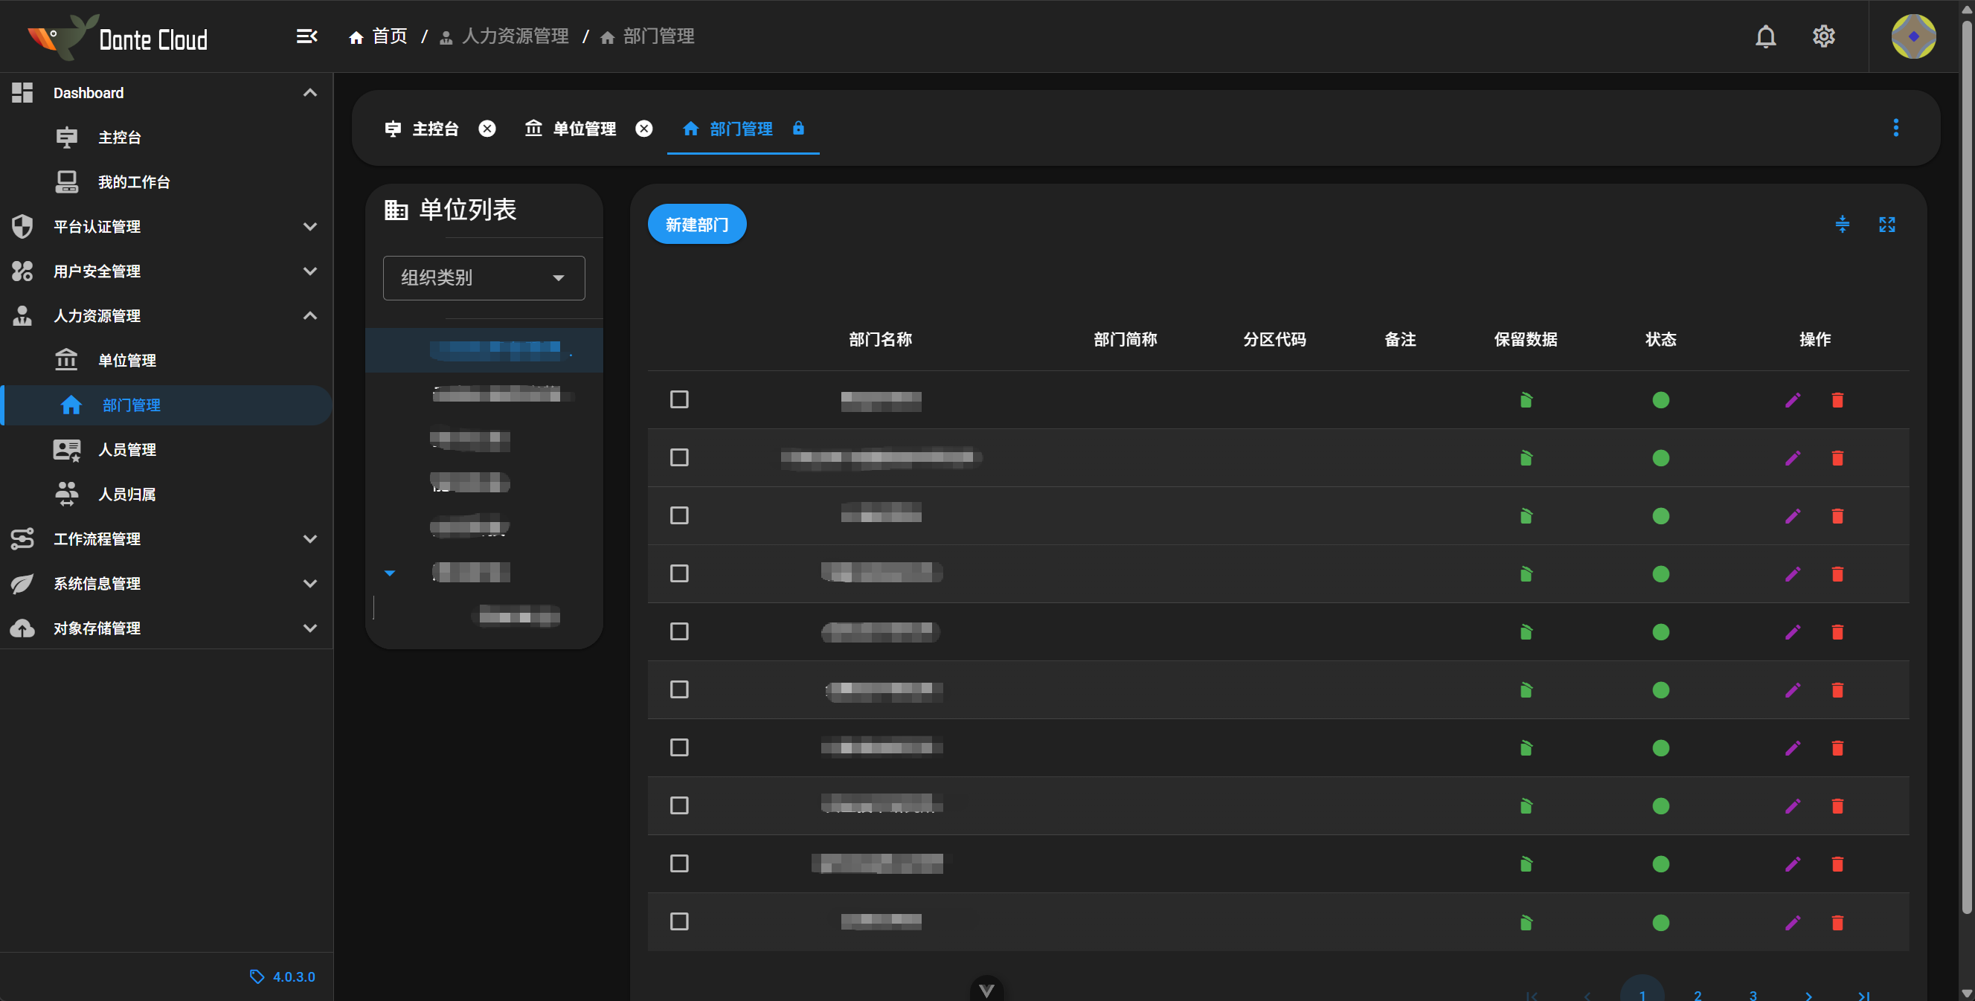Expand the 工作流程管理 sidebar section

[x=166, y=539]
